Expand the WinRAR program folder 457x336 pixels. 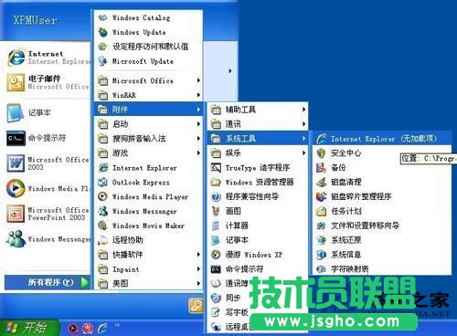tap(148, 95)
